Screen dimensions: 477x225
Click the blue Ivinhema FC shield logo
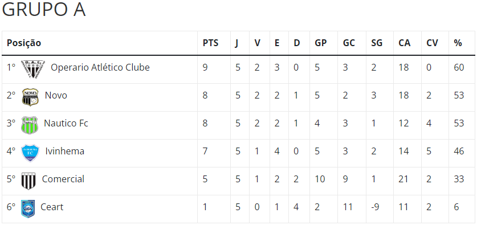click(x=30, y=153)
